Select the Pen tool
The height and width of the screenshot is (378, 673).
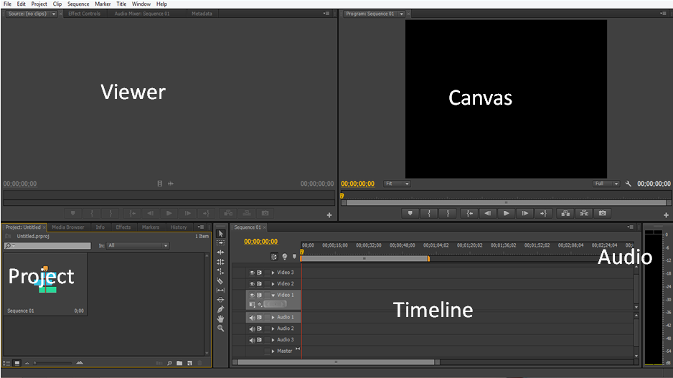[221, 308]
